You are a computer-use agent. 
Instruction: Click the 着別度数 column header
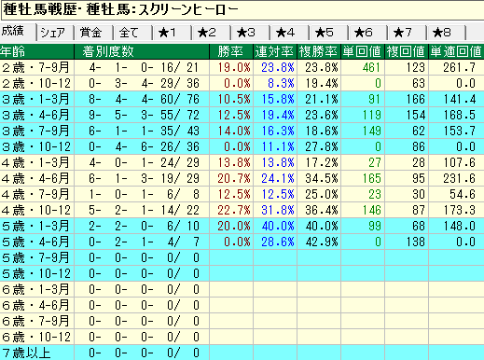click(x=142, y=51)
